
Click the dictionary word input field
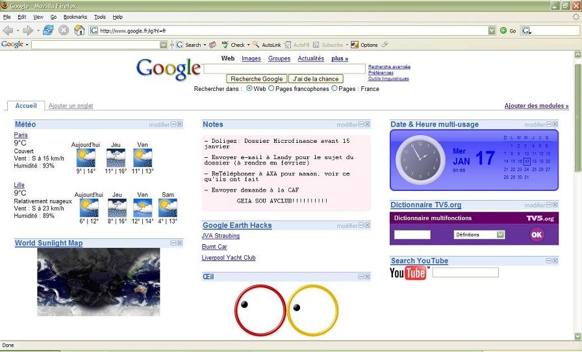pos(412,234)
